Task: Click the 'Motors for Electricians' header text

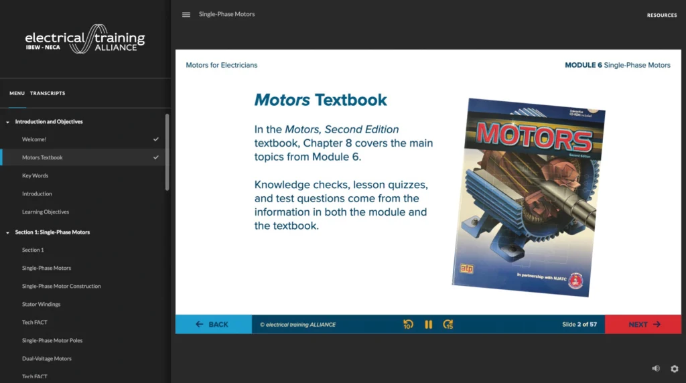Action: [x=221, y=65]
